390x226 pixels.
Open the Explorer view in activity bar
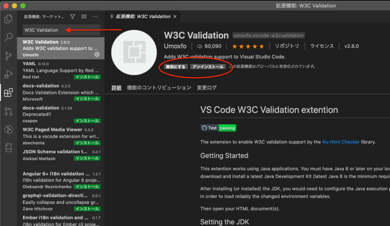click(x=8, y=19)
